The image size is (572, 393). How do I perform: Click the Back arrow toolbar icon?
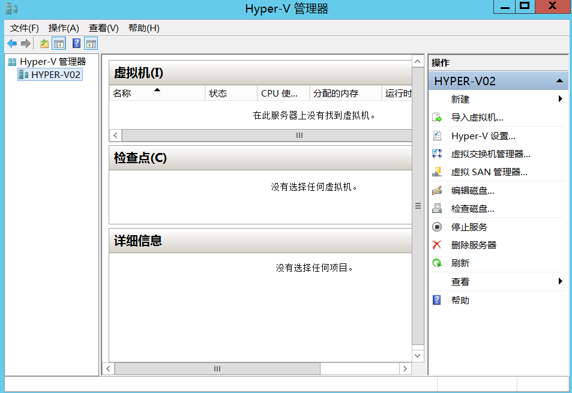(x=12, y=44)
